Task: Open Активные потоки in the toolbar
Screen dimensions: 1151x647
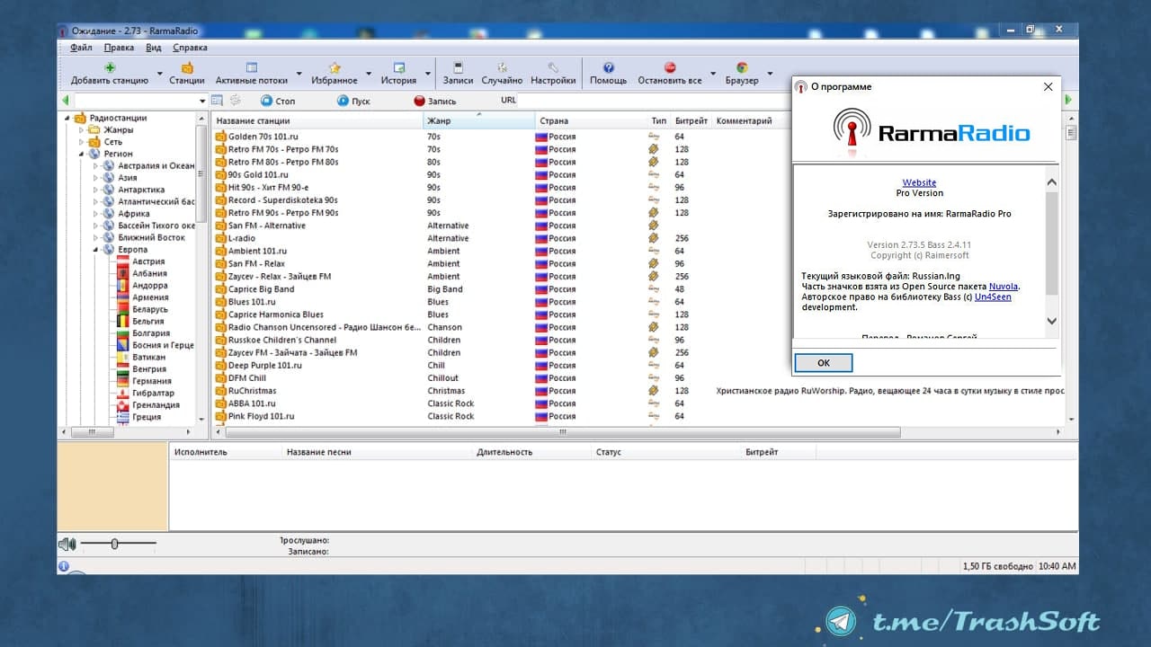Action: (252, 68)
